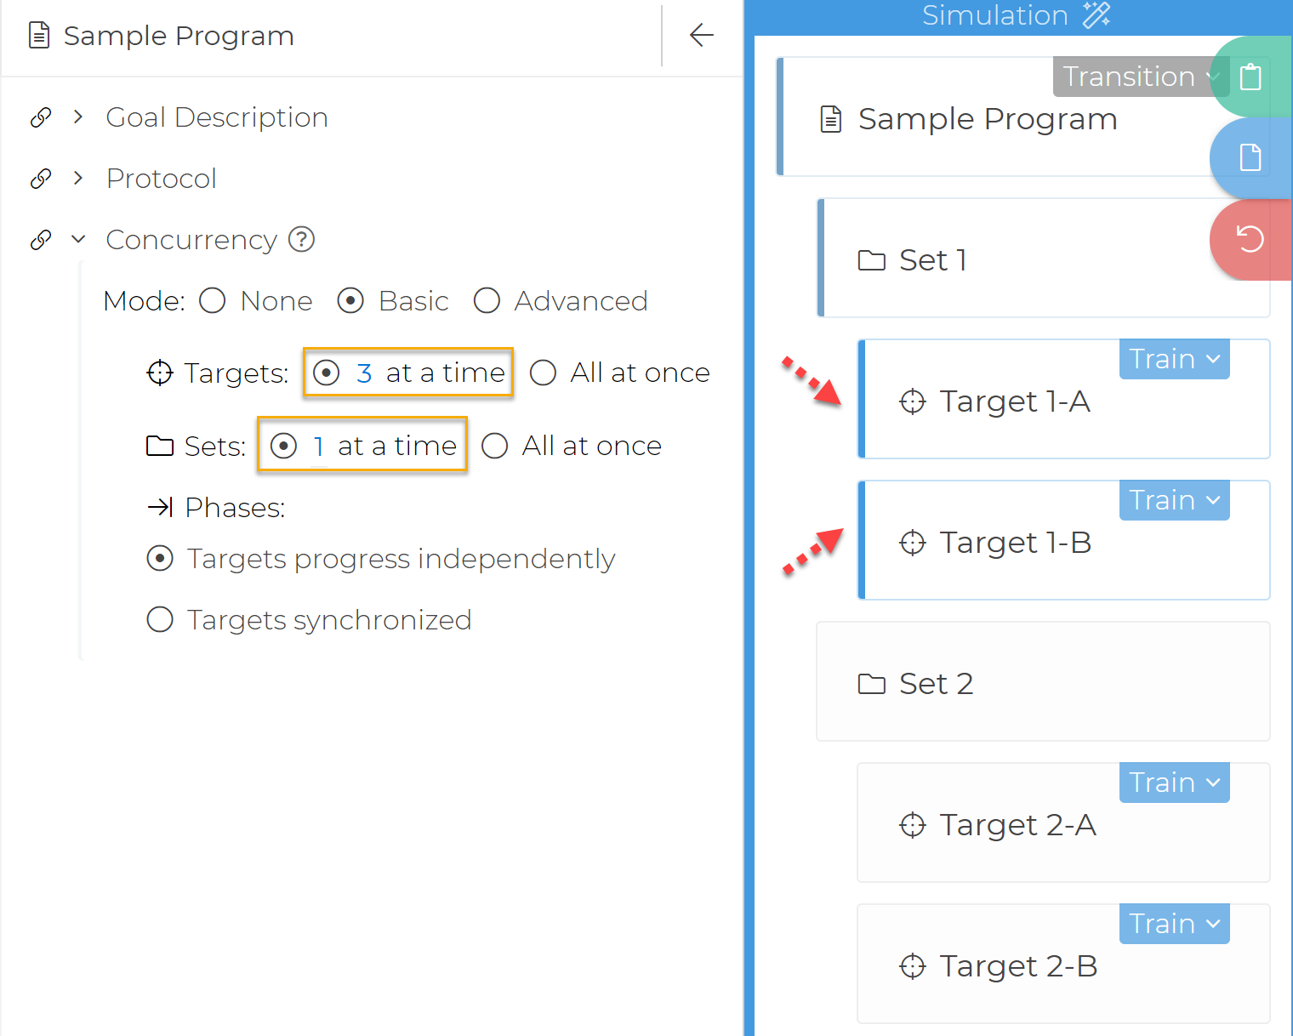
Task: Click the green clipboard button in Simulation
Action: tap(1250, 77)
